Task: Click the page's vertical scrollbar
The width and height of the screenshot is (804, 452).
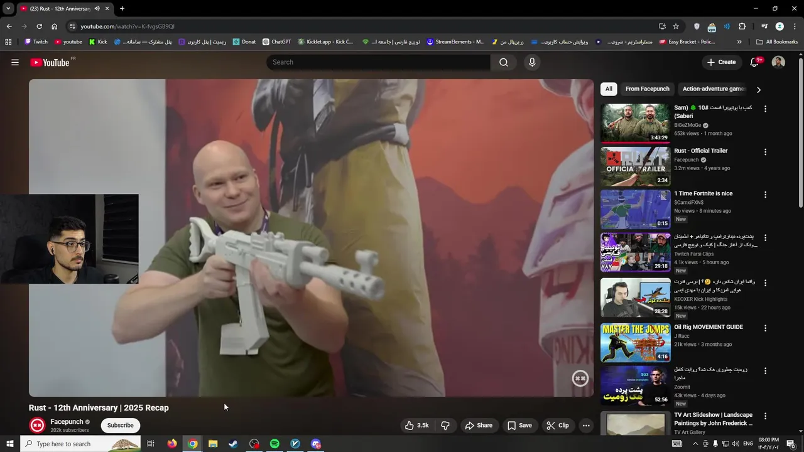Action: (800, 132)
